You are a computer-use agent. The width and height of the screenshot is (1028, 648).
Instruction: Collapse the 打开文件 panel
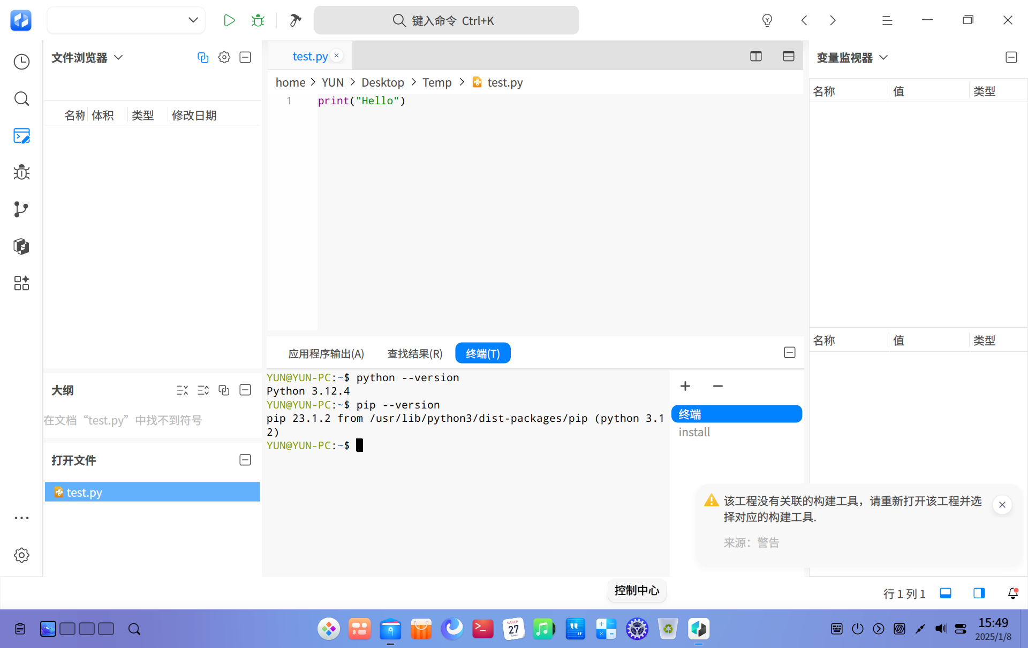245,460
